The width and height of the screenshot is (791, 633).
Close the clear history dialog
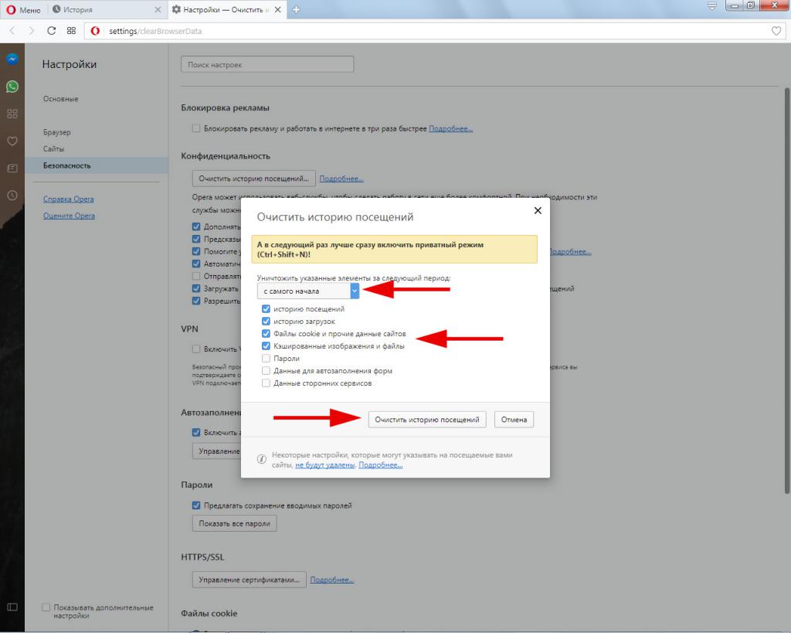tap(538, 210)
